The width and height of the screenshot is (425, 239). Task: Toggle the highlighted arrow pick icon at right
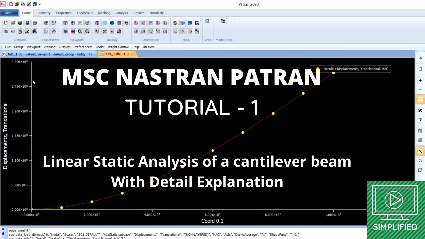click(420, 152)
